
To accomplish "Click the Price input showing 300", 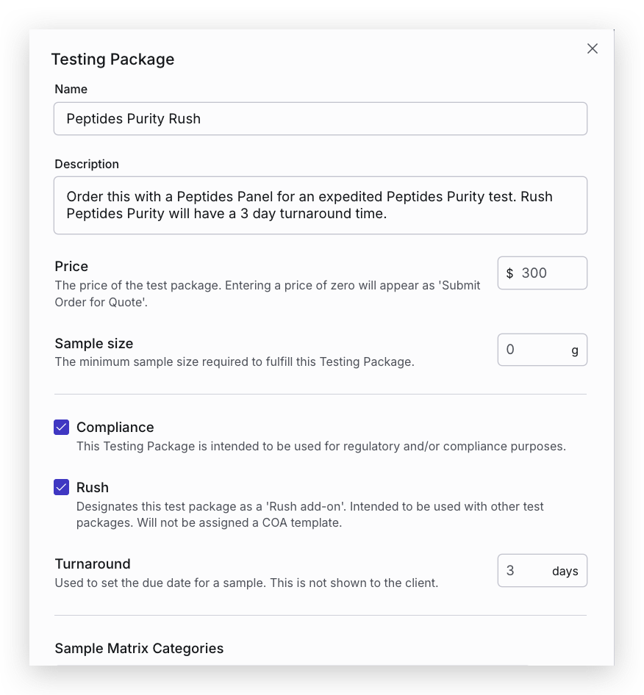I will point(548,273).
